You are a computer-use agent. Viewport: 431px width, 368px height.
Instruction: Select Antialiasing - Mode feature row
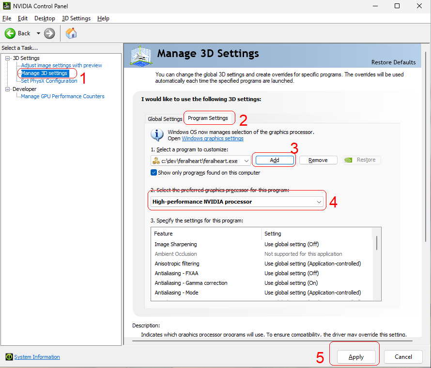tap(262, 293)
